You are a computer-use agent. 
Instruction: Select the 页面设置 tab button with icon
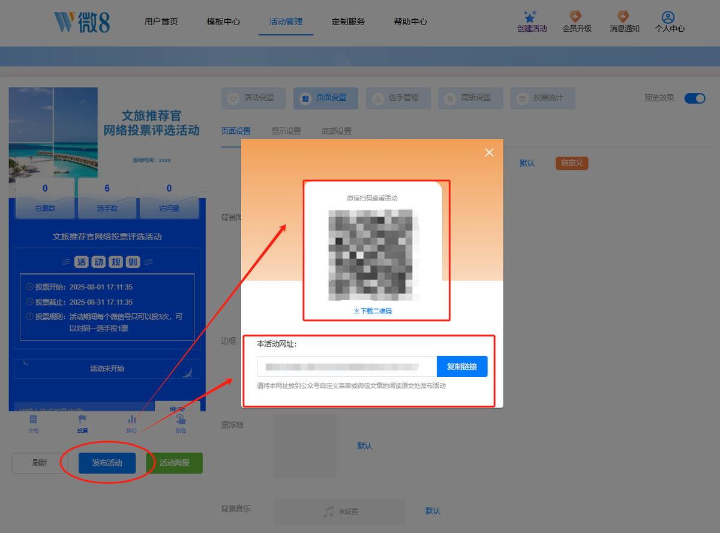pyautogui.click(x=326, y=98)
